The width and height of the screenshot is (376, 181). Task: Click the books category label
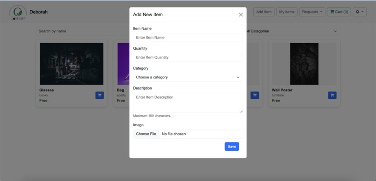tap(43, 95)
